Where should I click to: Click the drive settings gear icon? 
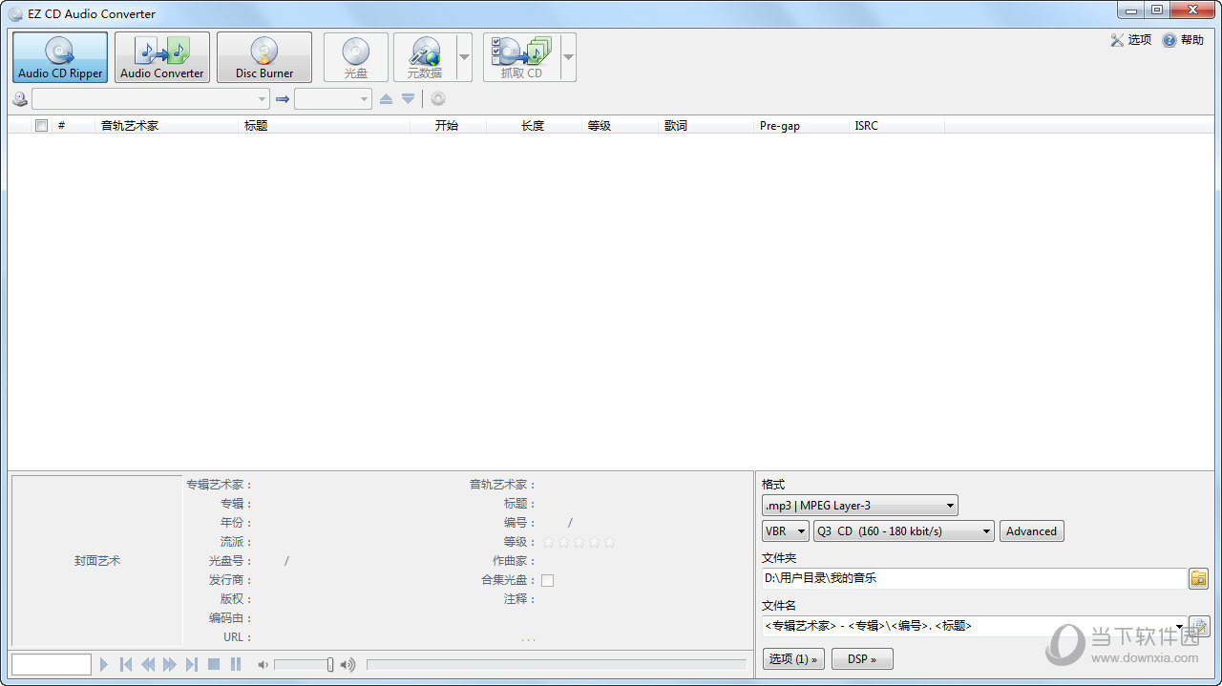438,99
